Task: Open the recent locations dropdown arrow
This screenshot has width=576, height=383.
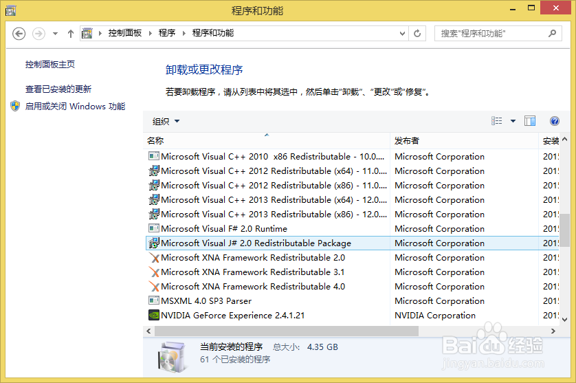Action: [x=55, y=34]
